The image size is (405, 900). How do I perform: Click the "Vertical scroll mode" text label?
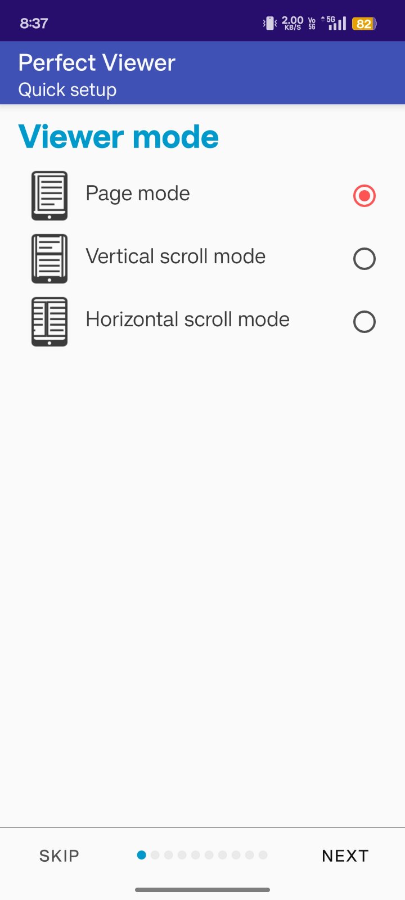click(x=175, y=256)
